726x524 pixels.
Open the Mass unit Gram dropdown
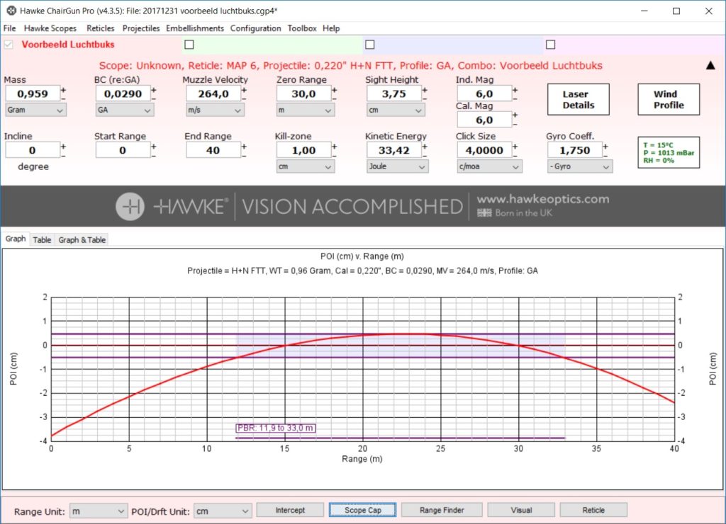(35, 110)
